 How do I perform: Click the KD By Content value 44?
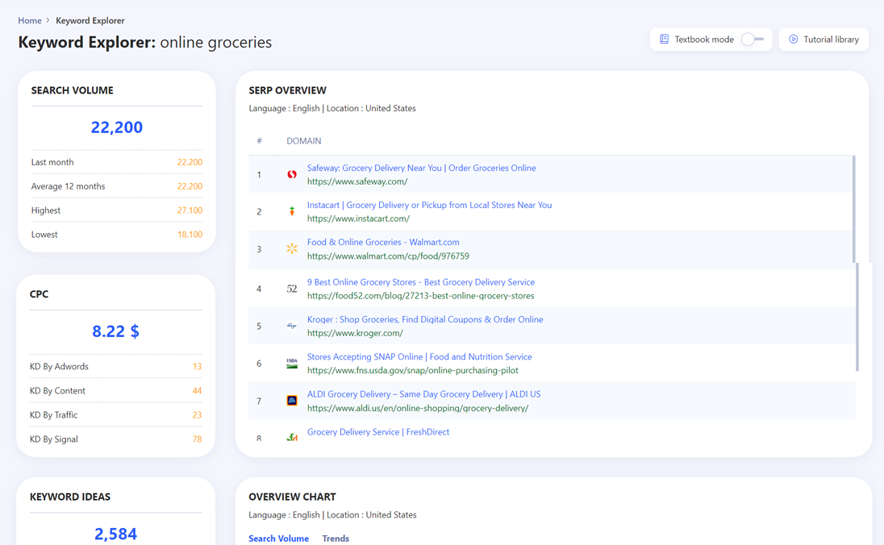click(198, 391)
